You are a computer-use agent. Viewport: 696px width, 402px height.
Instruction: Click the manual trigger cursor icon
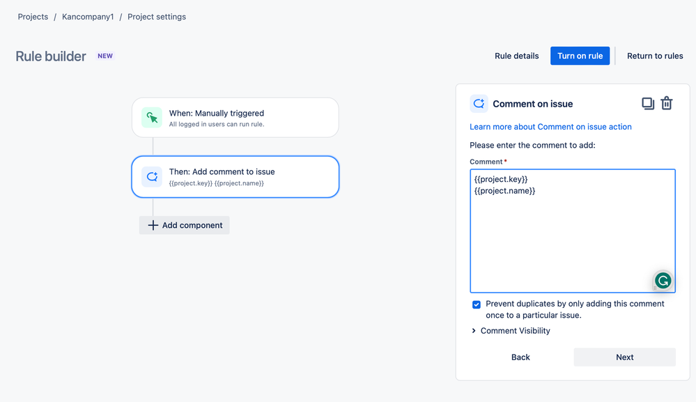pos(152,118)
